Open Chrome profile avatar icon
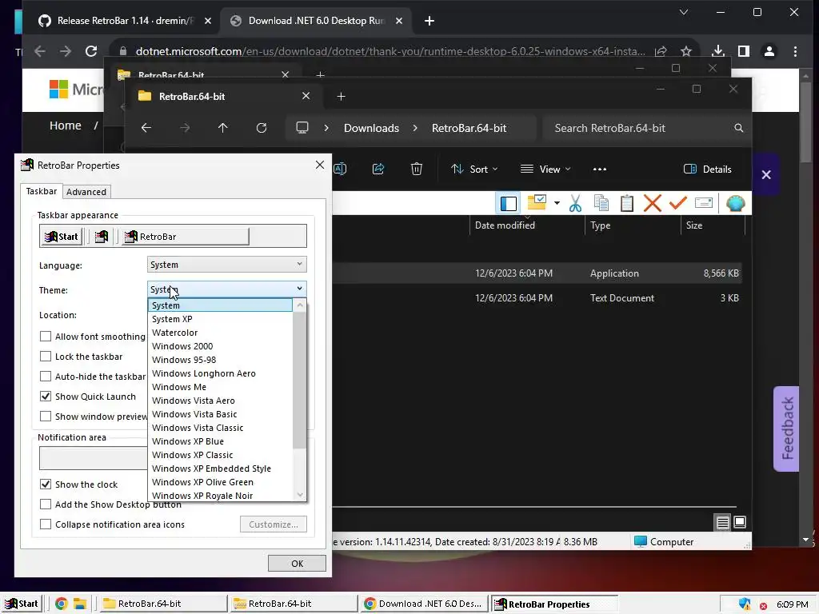This screenshot has height=614, width=819. coord(769,51)
